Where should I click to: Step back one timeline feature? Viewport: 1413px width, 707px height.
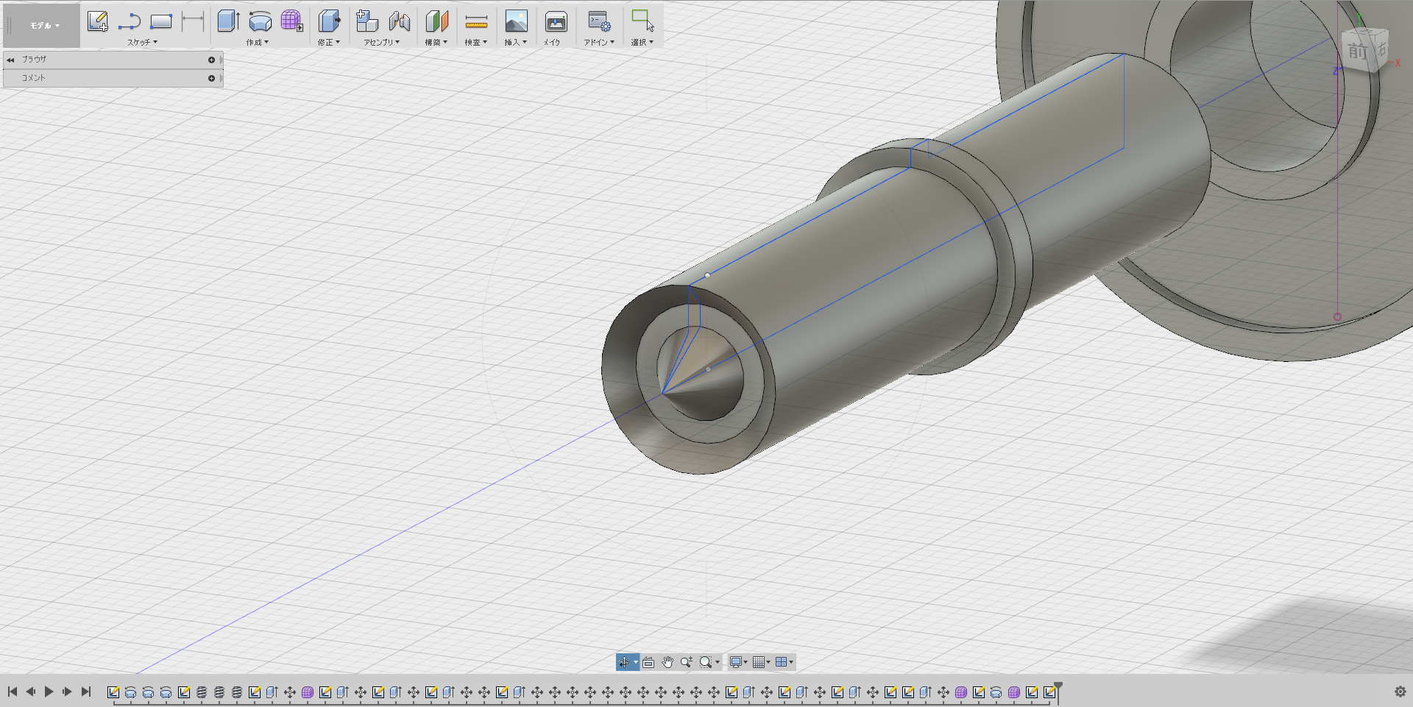31,692
